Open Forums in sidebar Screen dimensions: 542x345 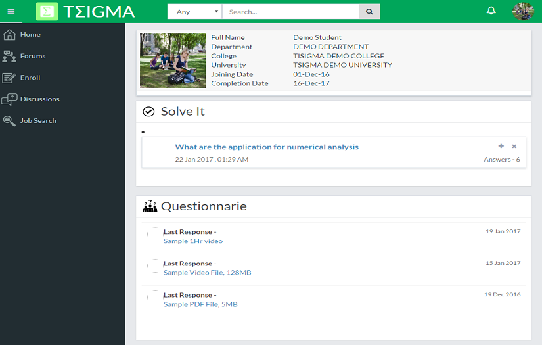(33, 56)
